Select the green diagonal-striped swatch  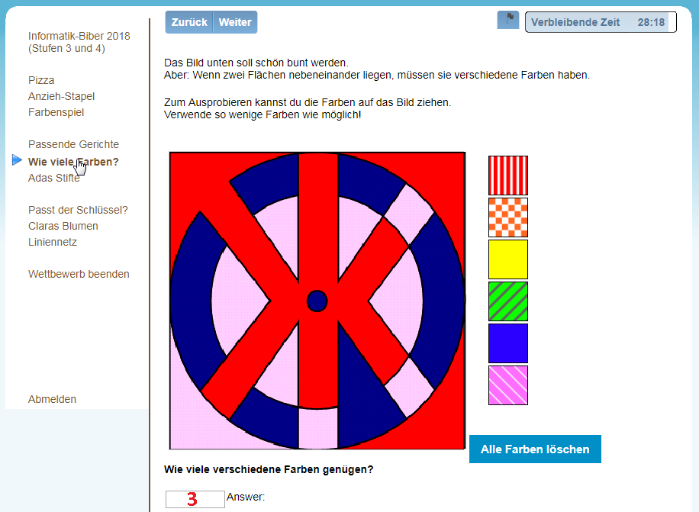(508, 301)
